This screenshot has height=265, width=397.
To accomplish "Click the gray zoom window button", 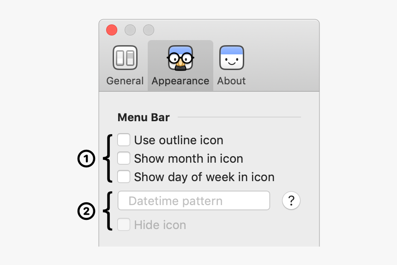I will pos(149,30).
